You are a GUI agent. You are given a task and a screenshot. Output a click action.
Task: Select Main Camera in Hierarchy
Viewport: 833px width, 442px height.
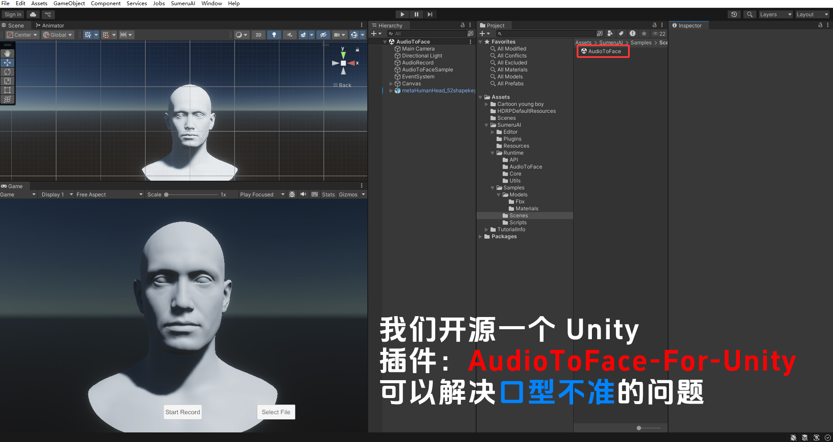418,49
